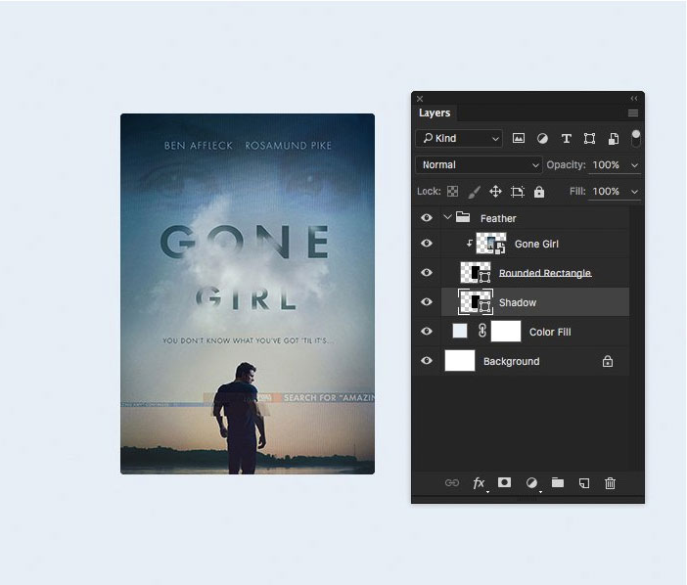Select the Color Fill layer mask thumbnail

click(x=506, y=332)
